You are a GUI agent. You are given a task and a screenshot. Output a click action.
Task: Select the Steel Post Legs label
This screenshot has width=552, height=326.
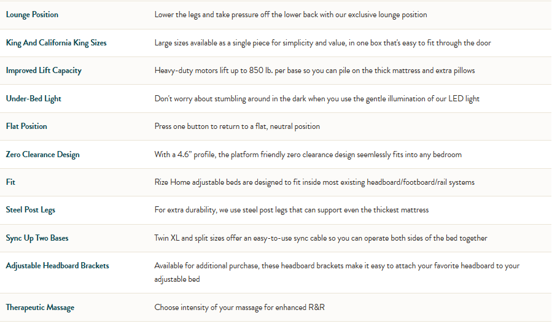click(31, 210)
